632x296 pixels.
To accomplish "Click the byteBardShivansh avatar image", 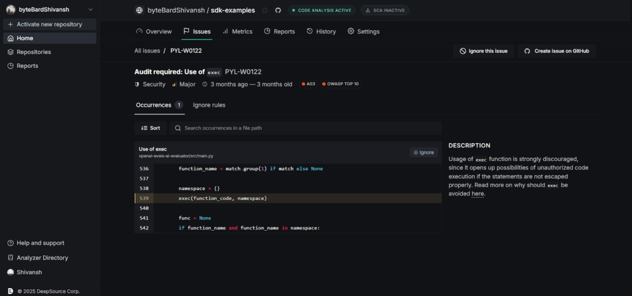I will (11, 10).
